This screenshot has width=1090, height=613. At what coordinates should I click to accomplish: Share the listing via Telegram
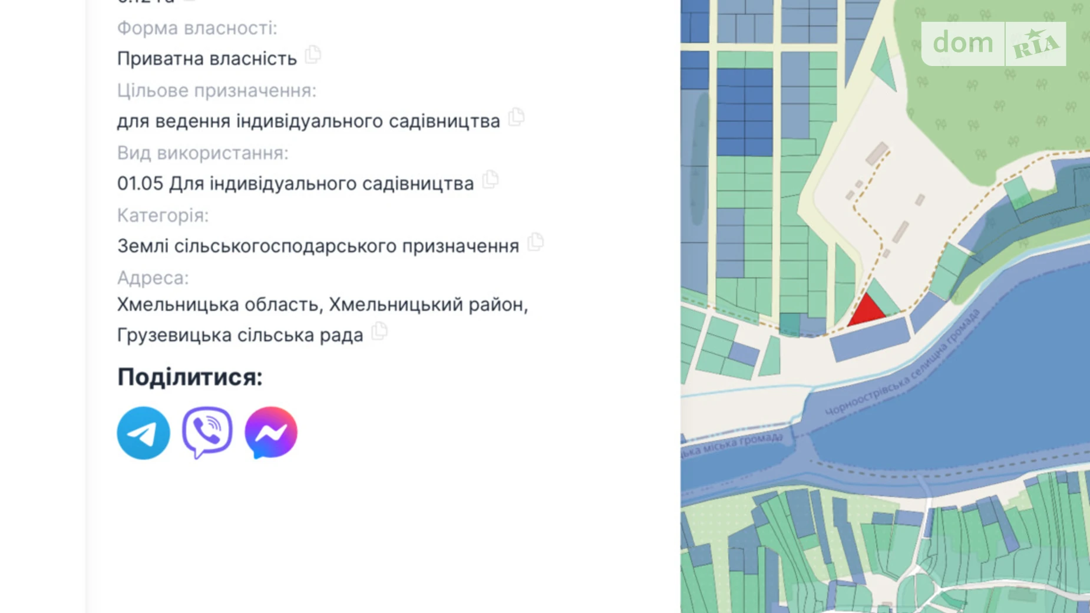point(143,432)
